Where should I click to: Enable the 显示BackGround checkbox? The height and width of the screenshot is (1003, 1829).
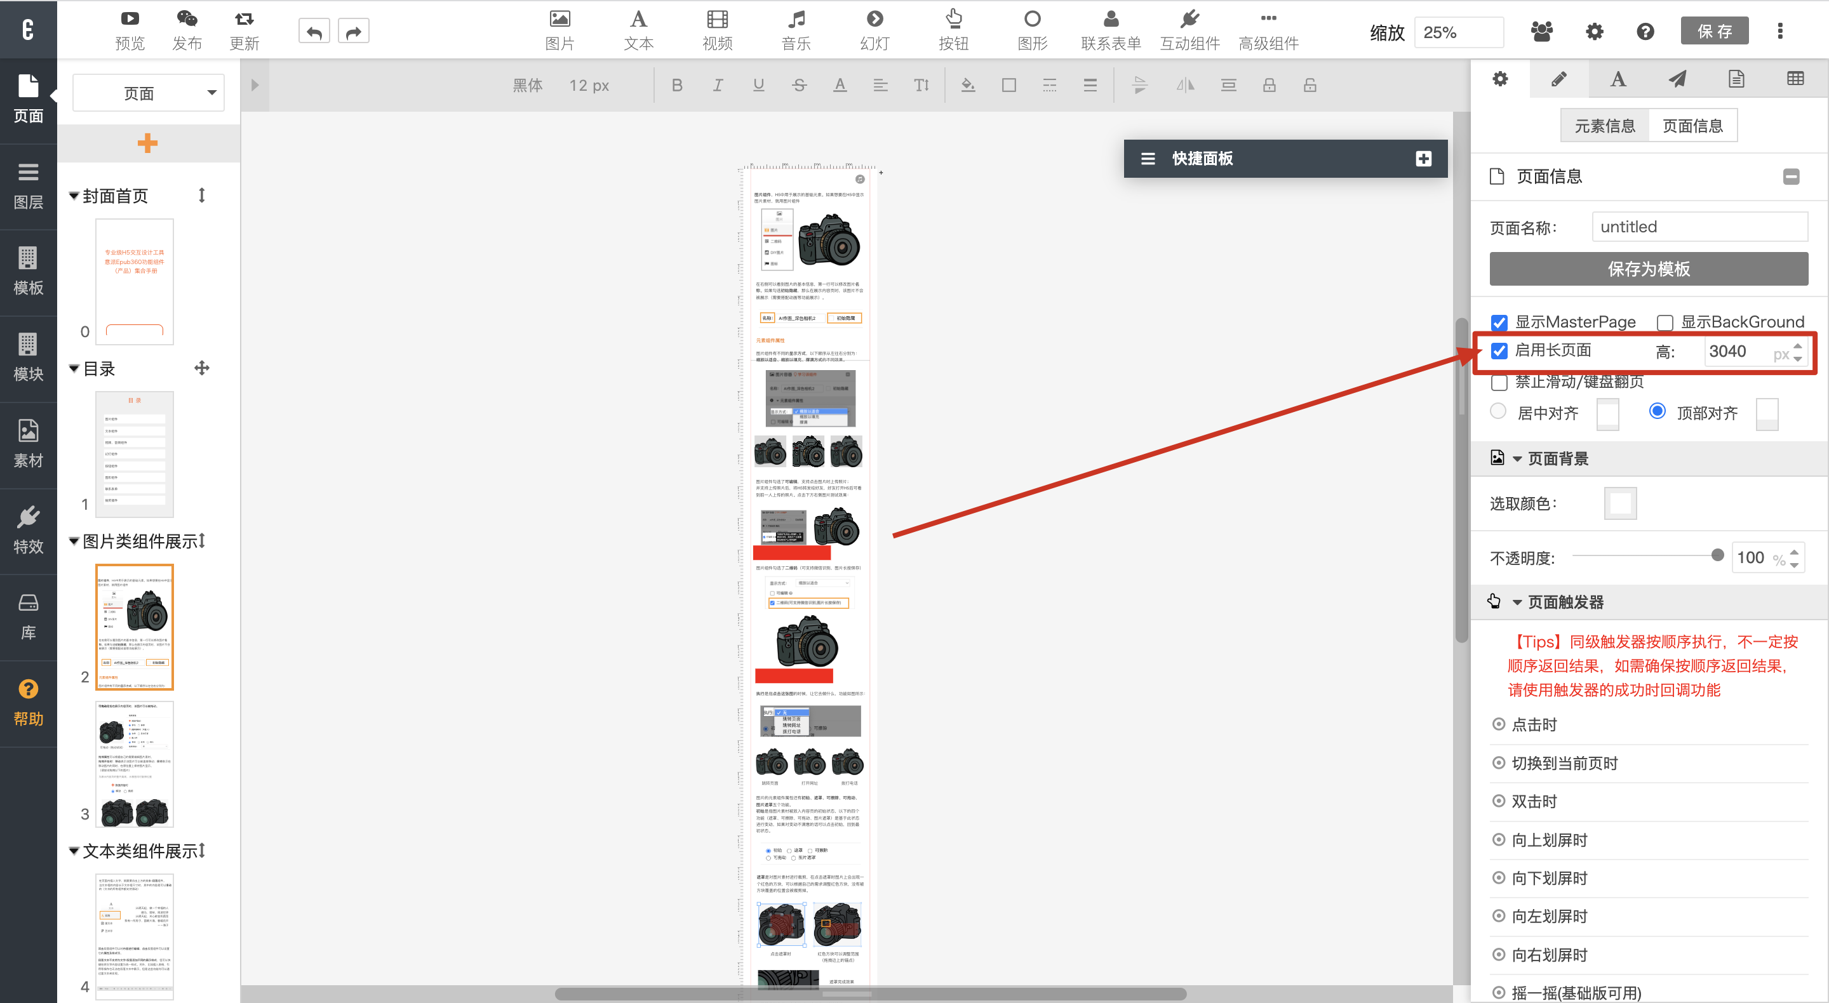(1665, 323)
